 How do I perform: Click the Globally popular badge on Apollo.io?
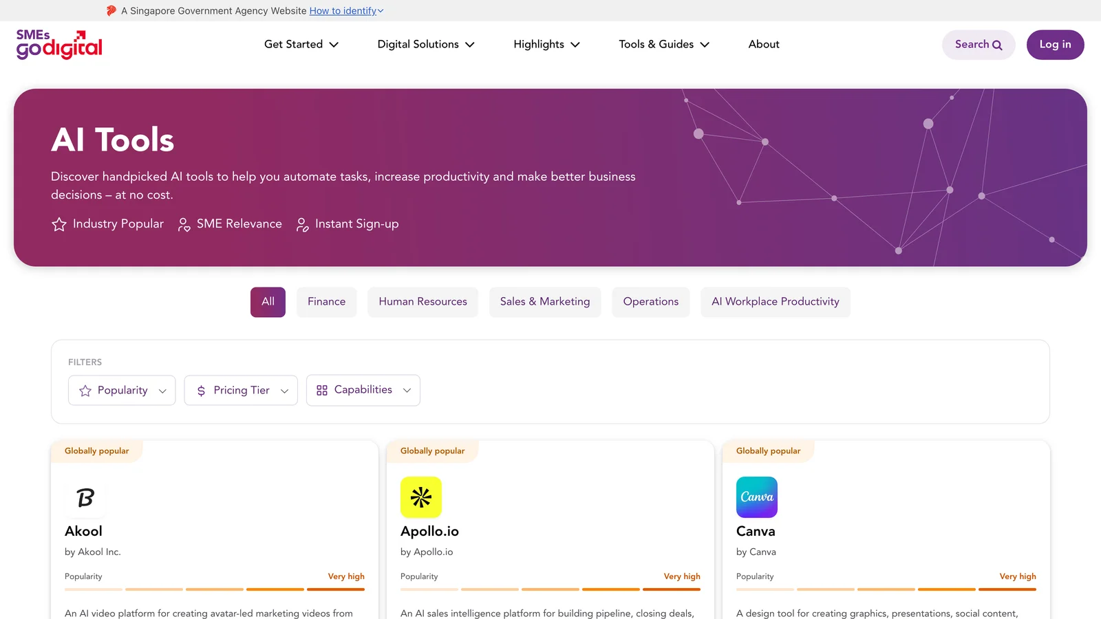coord(433,451)
